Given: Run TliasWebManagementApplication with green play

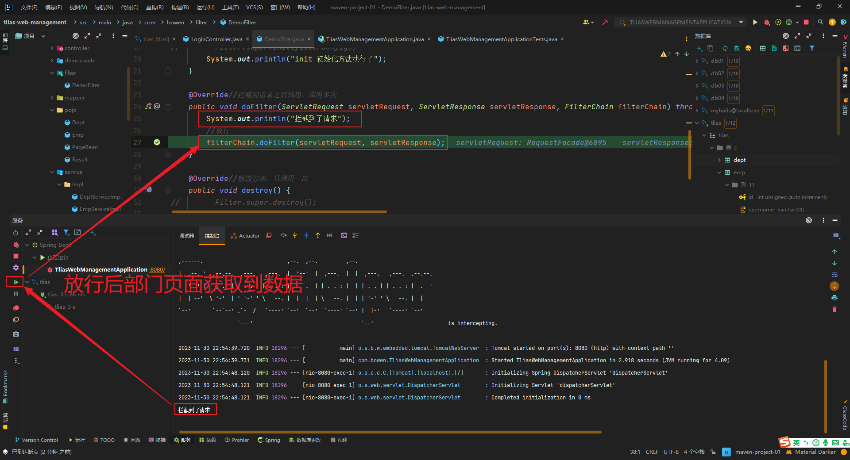Looking at the screenshot, I should click(755, 22).
